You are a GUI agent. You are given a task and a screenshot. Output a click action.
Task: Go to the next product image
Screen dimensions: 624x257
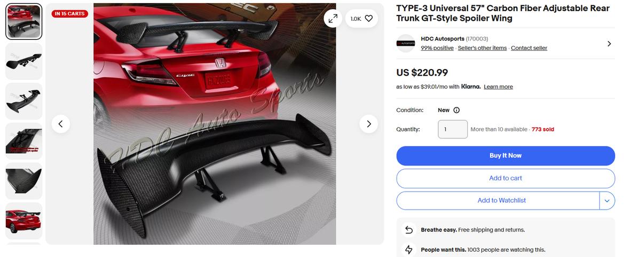point(368,124)
